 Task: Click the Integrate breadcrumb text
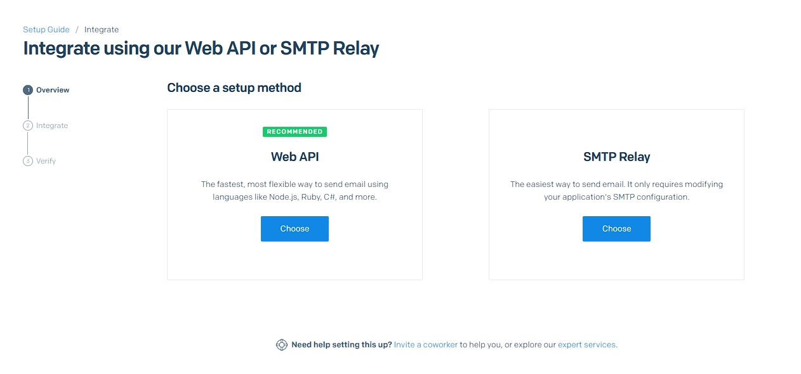[x=102, y=30]
